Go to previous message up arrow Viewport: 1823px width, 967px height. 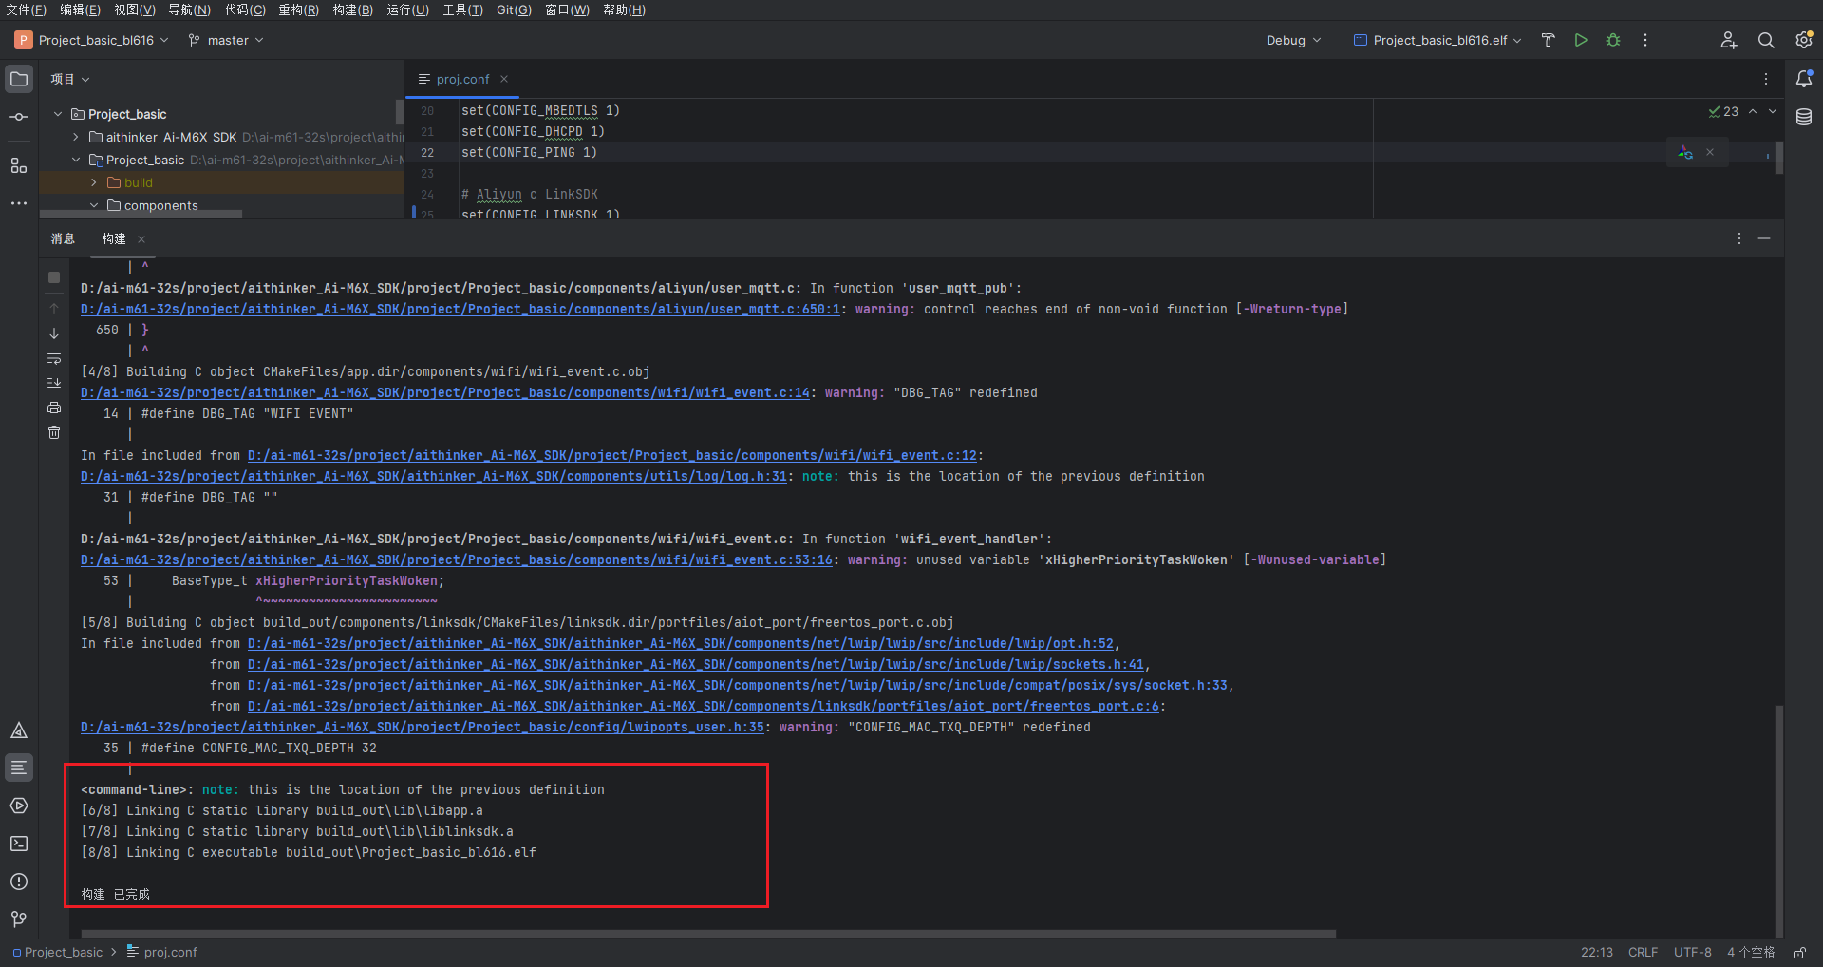click(x=54, y=309)
